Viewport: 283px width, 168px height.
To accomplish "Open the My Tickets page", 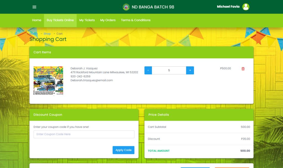I will pos(87,20).
